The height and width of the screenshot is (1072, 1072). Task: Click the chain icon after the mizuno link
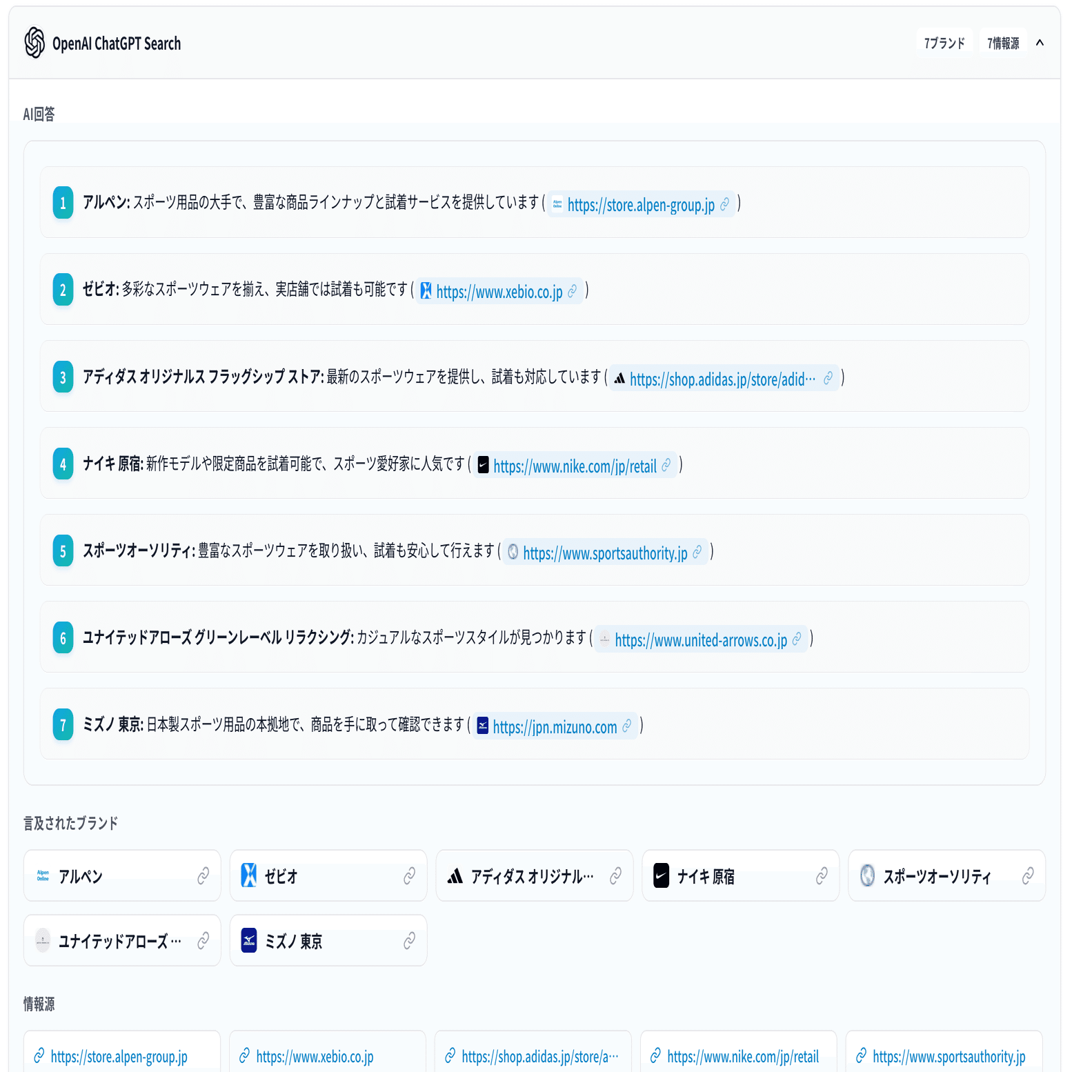coord(626,726)
